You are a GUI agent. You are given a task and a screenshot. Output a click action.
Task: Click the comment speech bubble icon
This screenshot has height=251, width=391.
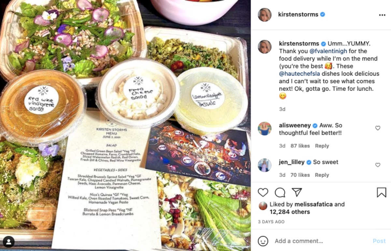point(280,192)
